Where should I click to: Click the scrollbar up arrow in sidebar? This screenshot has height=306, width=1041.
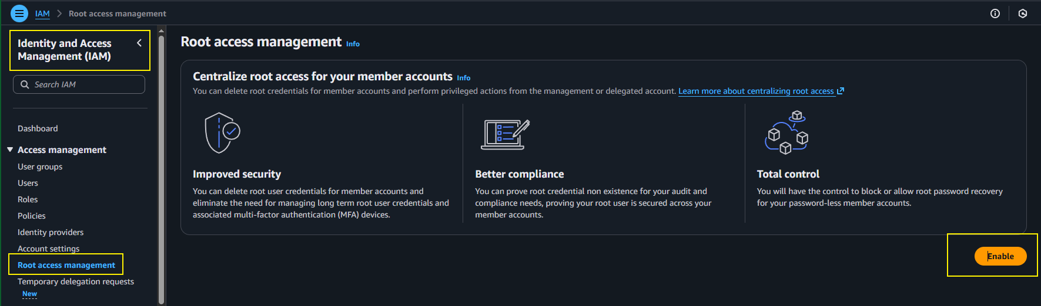coord(162,31)
